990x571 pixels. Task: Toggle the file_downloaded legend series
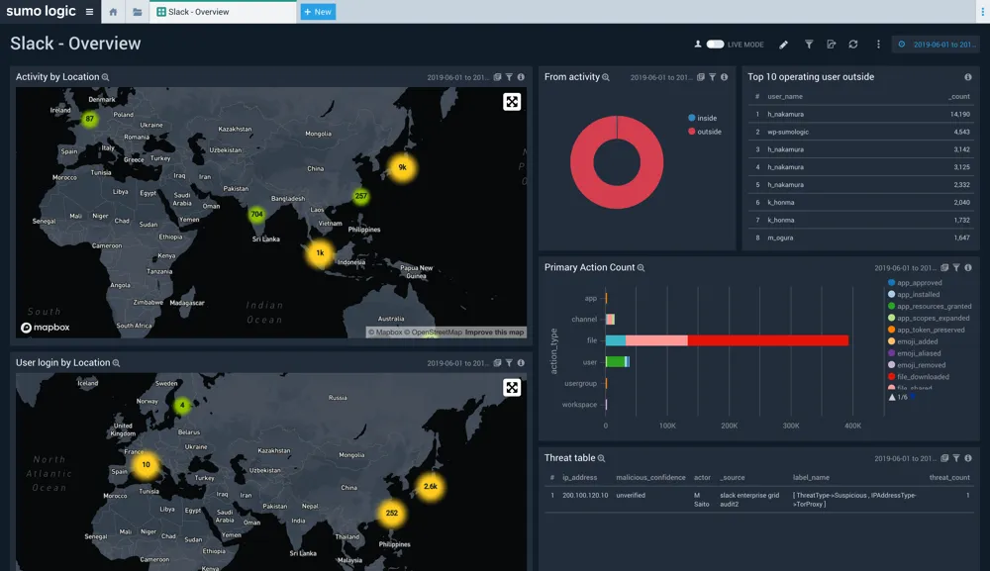click(x=922, y=377)
